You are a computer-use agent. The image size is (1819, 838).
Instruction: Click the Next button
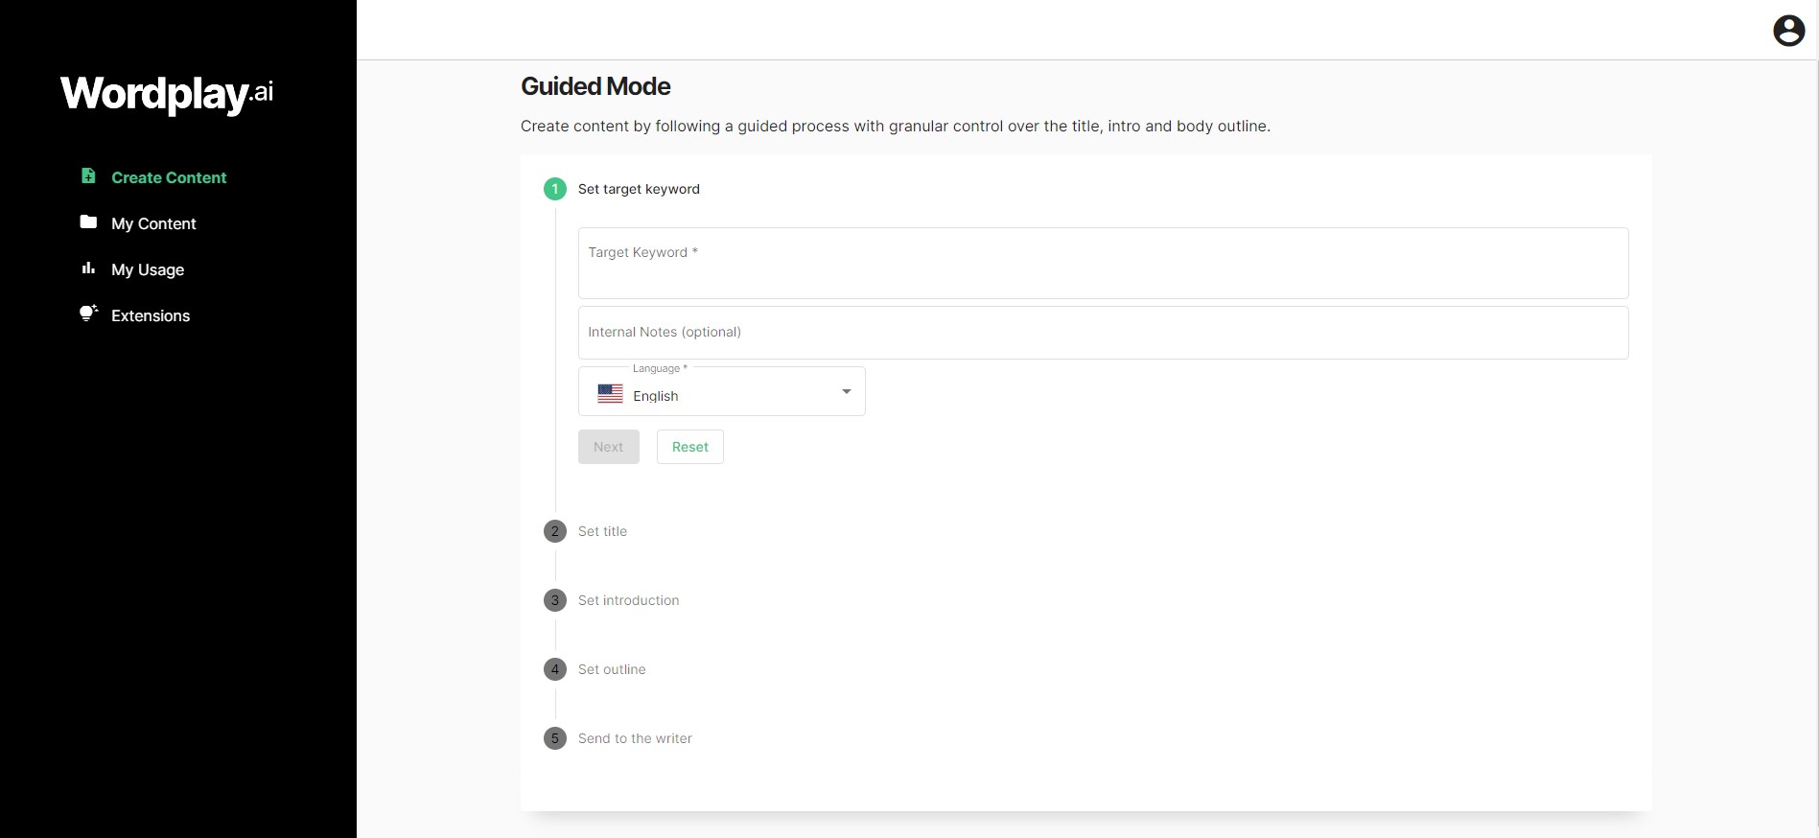[x=608, y=446]
